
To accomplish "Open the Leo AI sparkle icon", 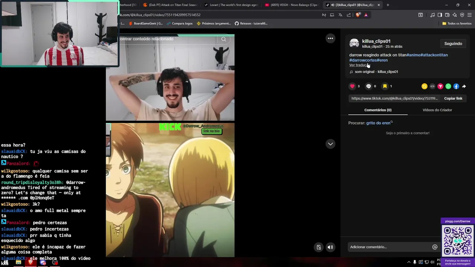I will 455,15.
